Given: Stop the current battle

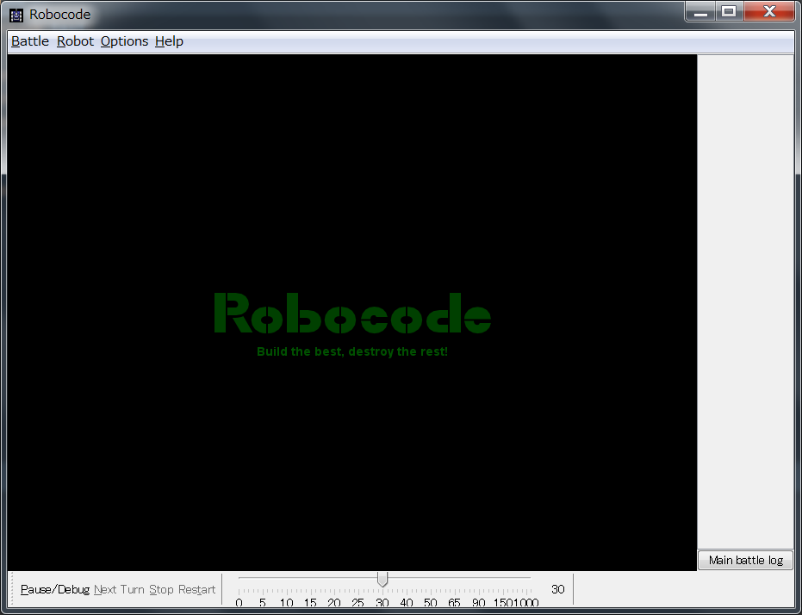Looking at the screenshot, I should 162,589.
